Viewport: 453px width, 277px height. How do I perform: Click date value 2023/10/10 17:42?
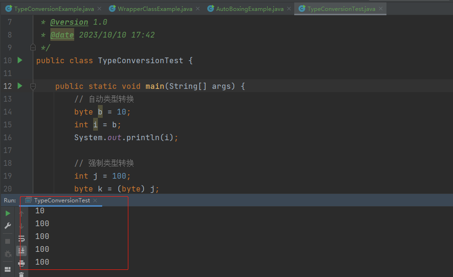117,35
